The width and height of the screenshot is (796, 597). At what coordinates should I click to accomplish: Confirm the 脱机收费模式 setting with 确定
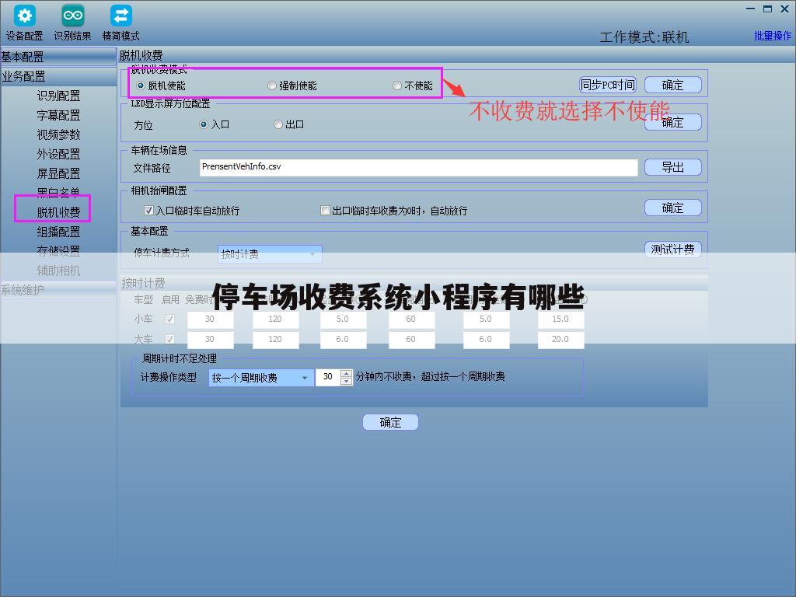672,85
